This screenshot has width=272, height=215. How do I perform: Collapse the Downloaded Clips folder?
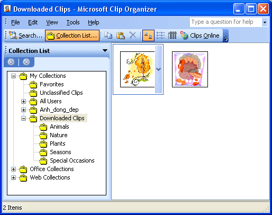point(23,118)
